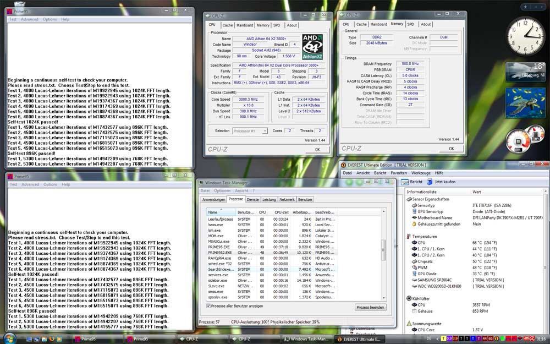Click the Core Speed value 3000.3 MHz
The width and height of the screenshot is (550, 344).
pos(249,99)
